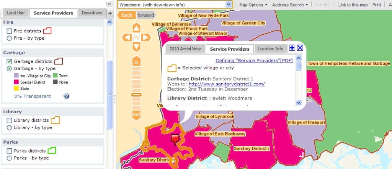Enable the Fire districts checkbox
Viewport: 392px width, 169px height.
tap(9, 31)
